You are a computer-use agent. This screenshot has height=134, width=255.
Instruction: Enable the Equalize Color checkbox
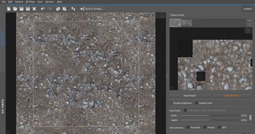click(197, 103)
